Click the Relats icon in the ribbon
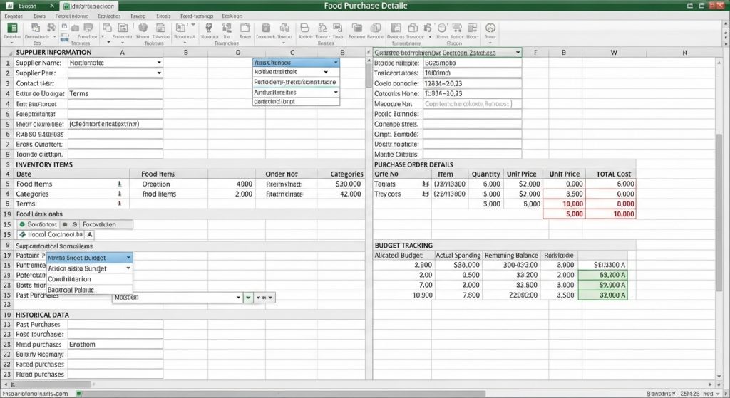The height and width of the screenshot is (398, 730). click(x=305, y=28)
